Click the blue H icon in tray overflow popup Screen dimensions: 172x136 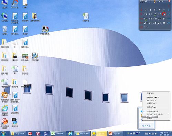[x=142, y=111]
